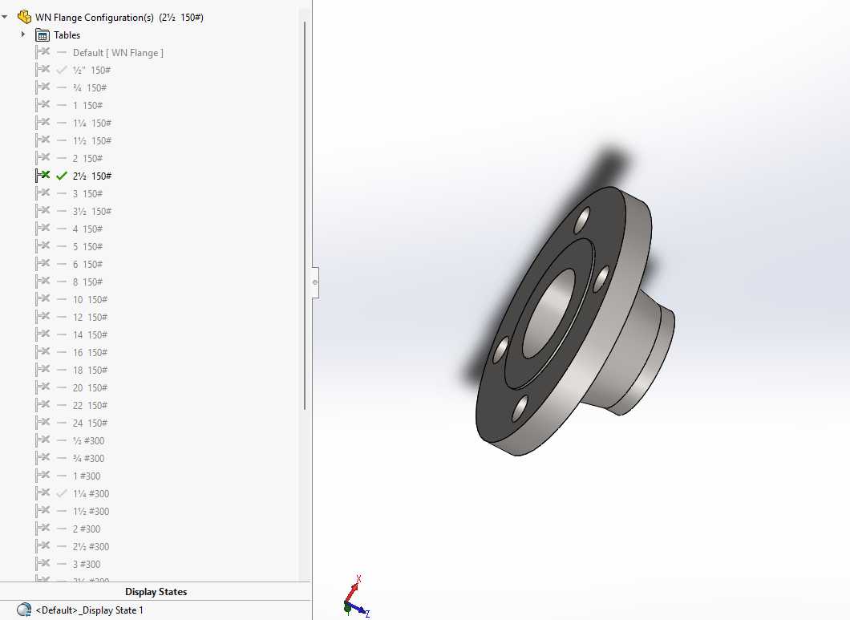
Task: Select the 12 150# configuration
Action: 90,317
